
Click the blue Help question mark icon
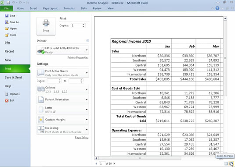click(x=217, y=8)
